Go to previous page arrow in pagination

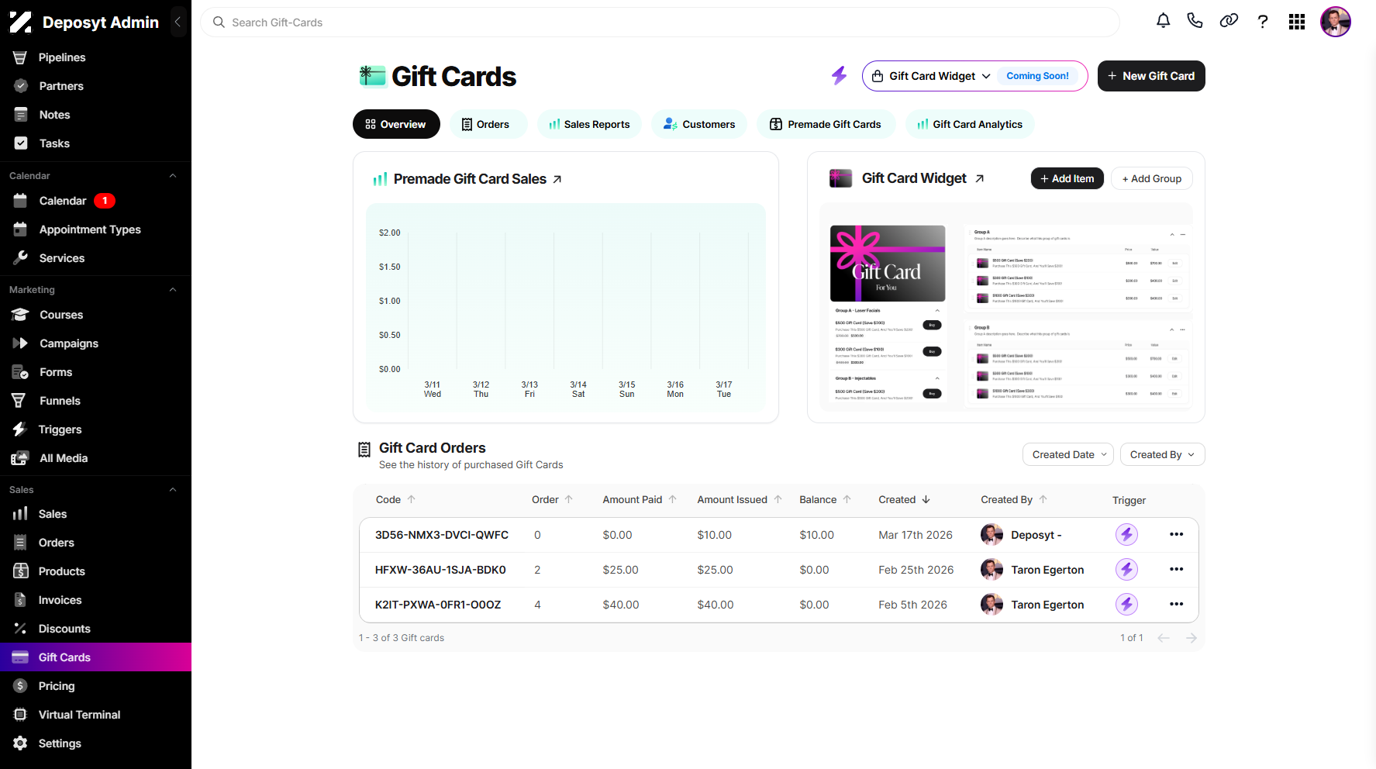pyautogui.click(x=1163, y=638)
